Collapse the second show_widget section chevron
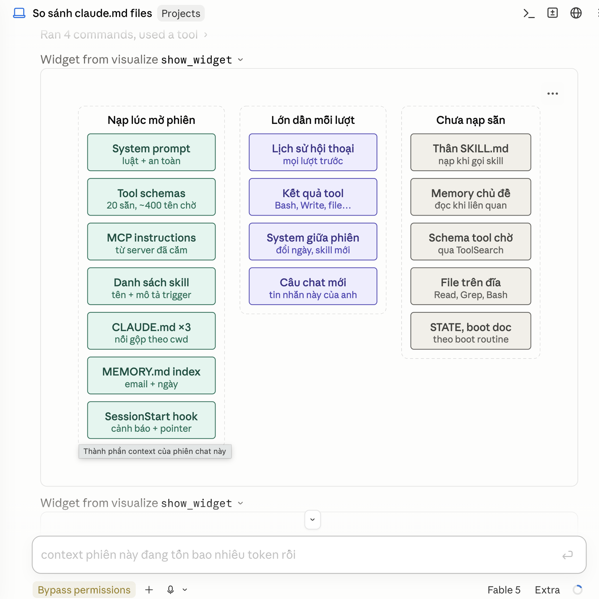This screenshot has height=599, width=599. [x=241, y=503]
